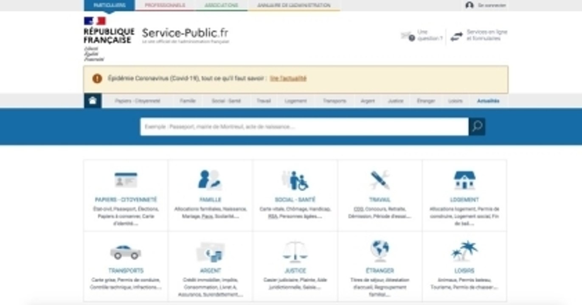
Task: Open the Transports card title
Action: pyautogui.click(x=126, y=271)
